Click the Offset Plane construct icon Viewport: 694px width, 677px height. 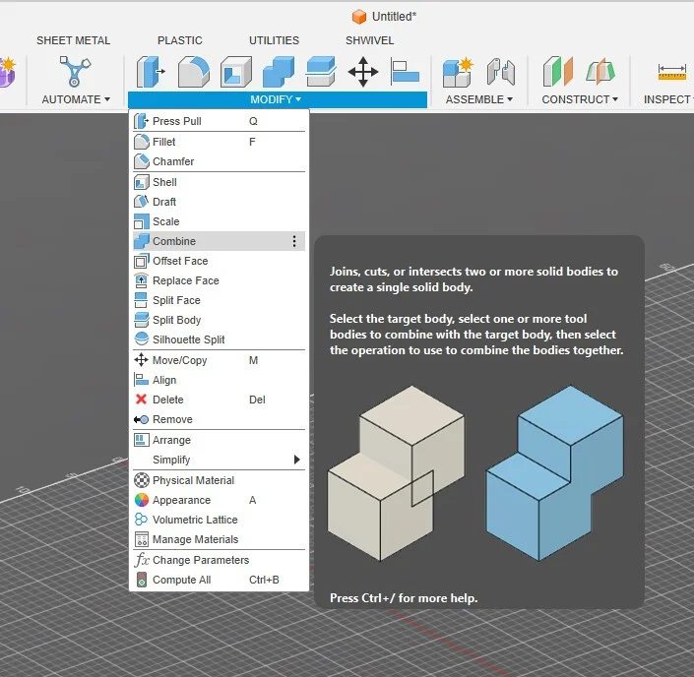[558, 71]
